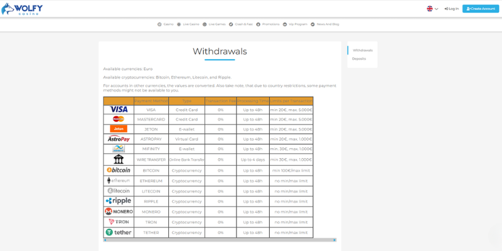Click the AstroPay logo
The height and width of the screenshot is (251, 502).
tap(119, 139)
